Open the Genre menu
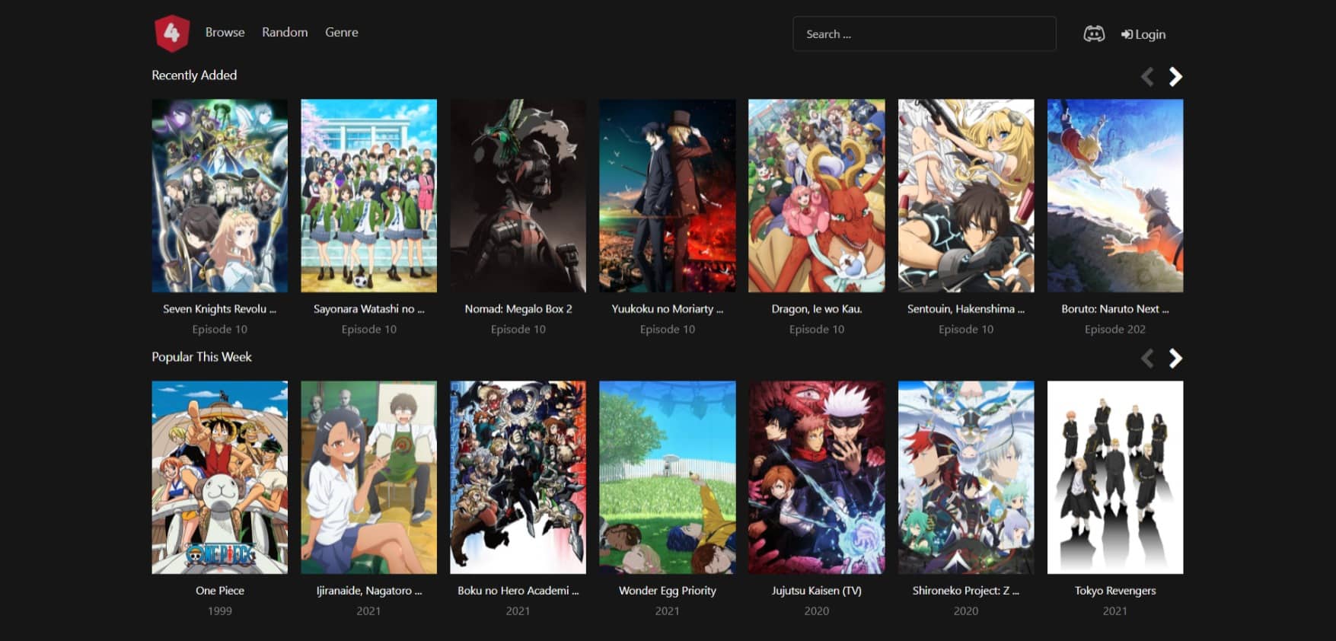1336x641 pixels. tap(342, 32)
